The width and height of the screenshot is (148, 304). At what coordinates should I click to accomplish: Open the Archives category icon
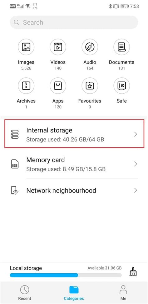point(26,85)
